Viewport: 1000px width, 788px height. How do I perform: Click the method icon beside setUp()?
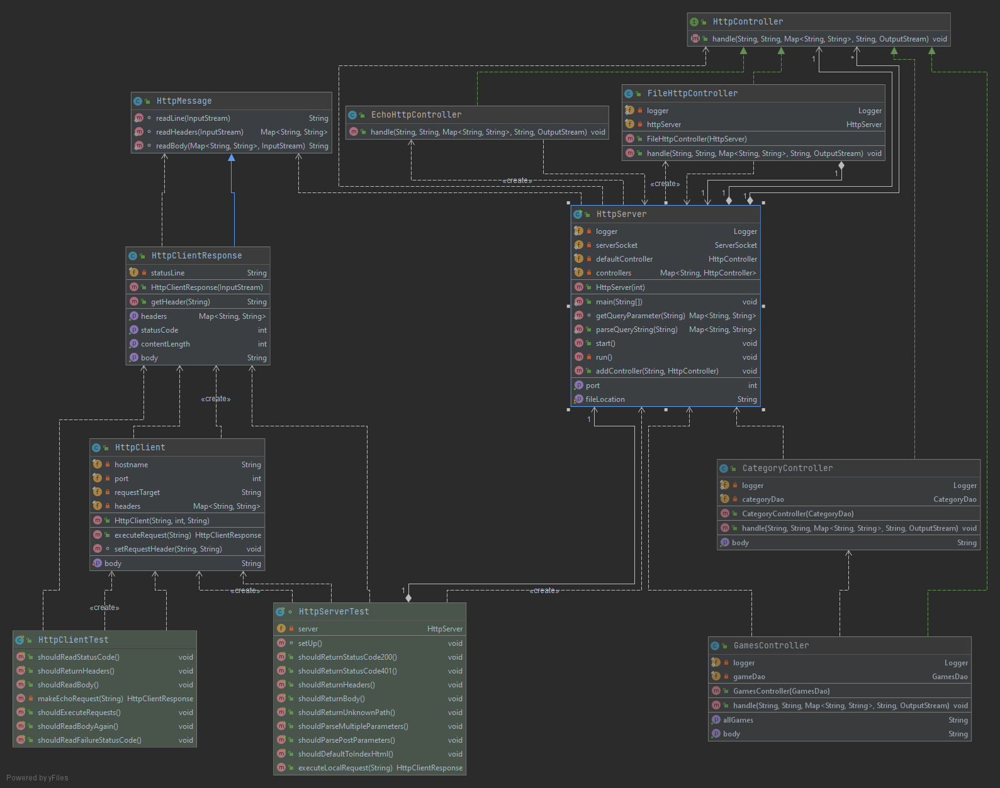(x=281, y=643)
